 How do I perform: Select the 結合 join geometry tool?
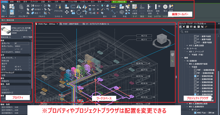[x=35, y=13]
